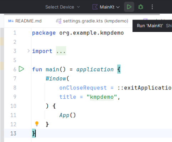Switch to the README.md tab
Viewport: 172px width, 142px height.
point(25,21)
